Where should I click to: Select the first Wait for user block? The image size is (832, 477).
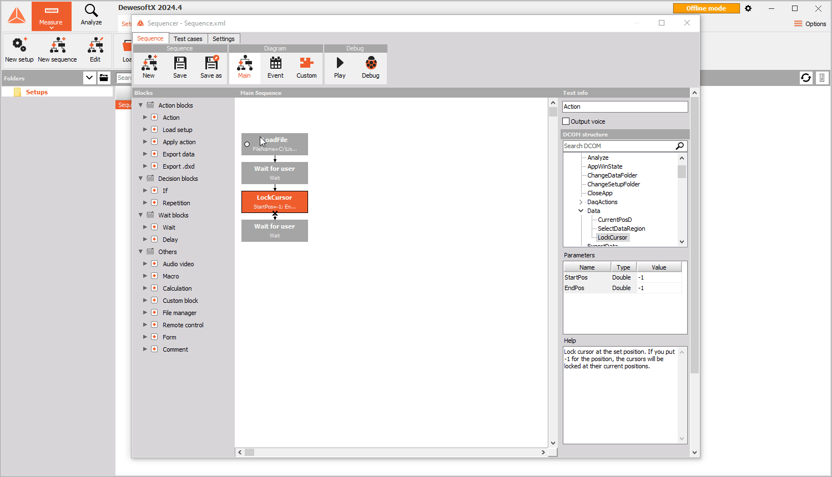pyautogui.click(x=275, y=173)
